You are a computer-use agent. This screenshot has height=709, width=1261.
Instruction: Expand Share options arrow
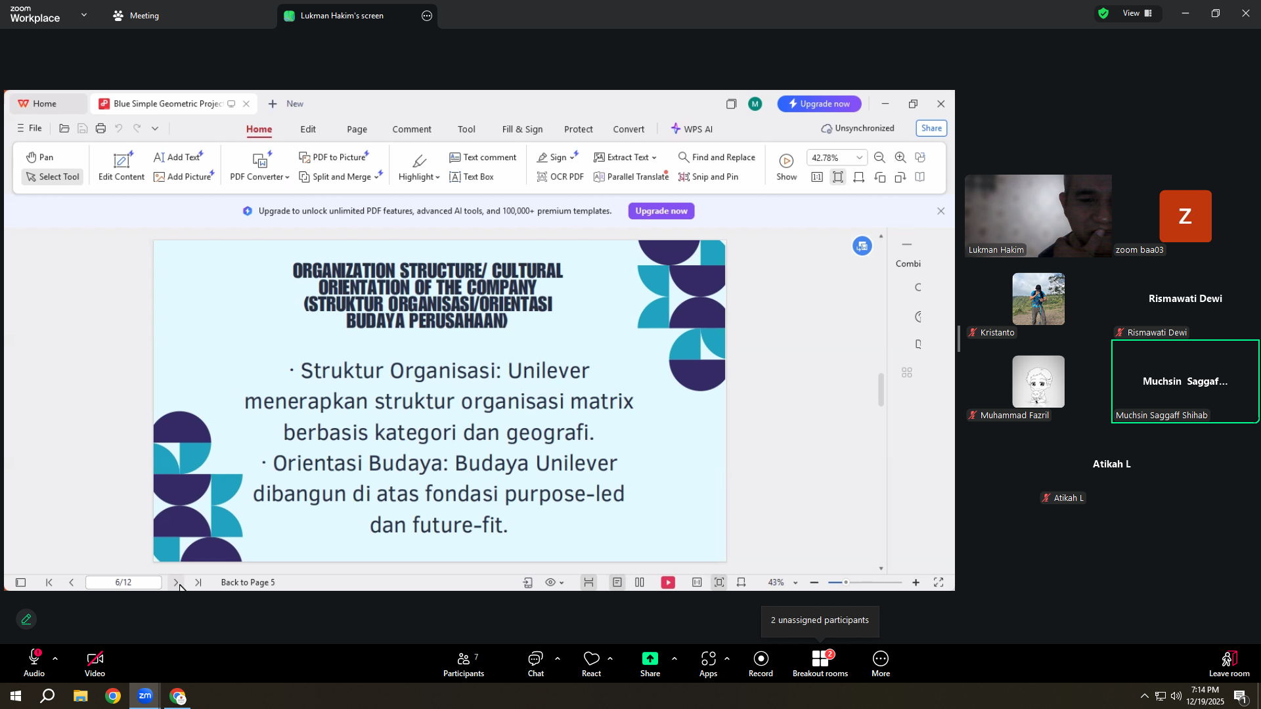(675, 658)
